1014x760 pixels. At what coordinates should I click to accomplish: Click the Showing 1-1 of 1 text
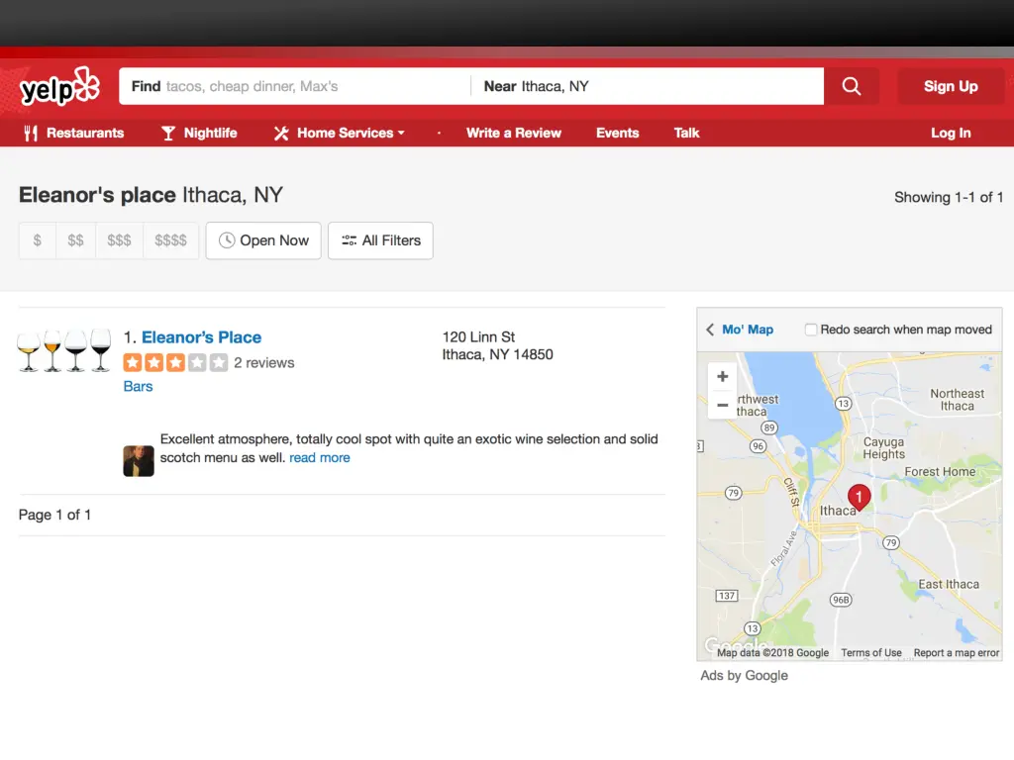point(948,197)
